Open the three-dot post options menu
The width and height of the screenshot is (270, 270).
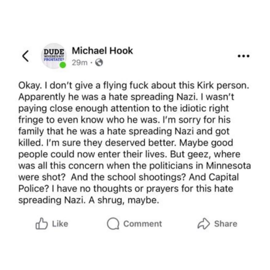tap(243, 56)
